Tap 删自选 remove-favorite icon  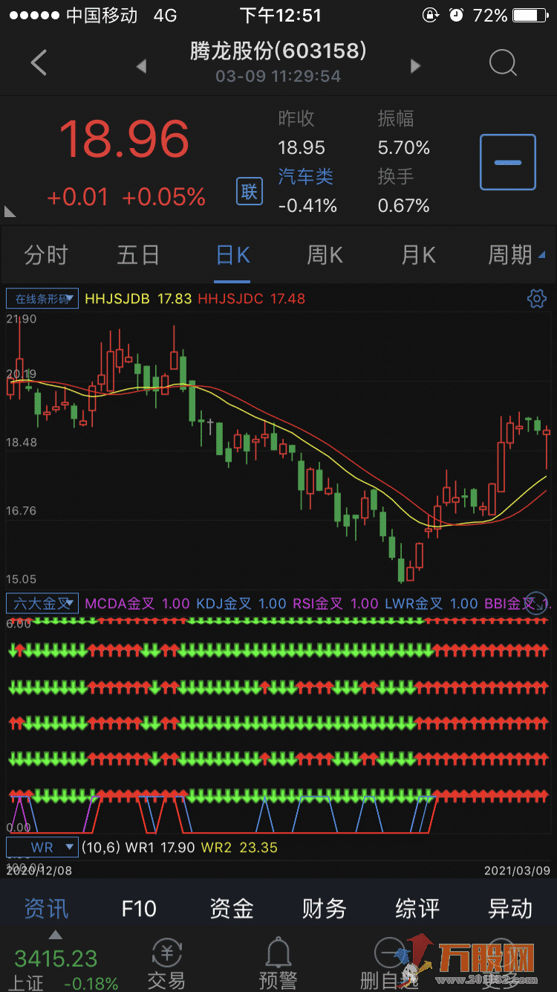[x=389, y=964]
